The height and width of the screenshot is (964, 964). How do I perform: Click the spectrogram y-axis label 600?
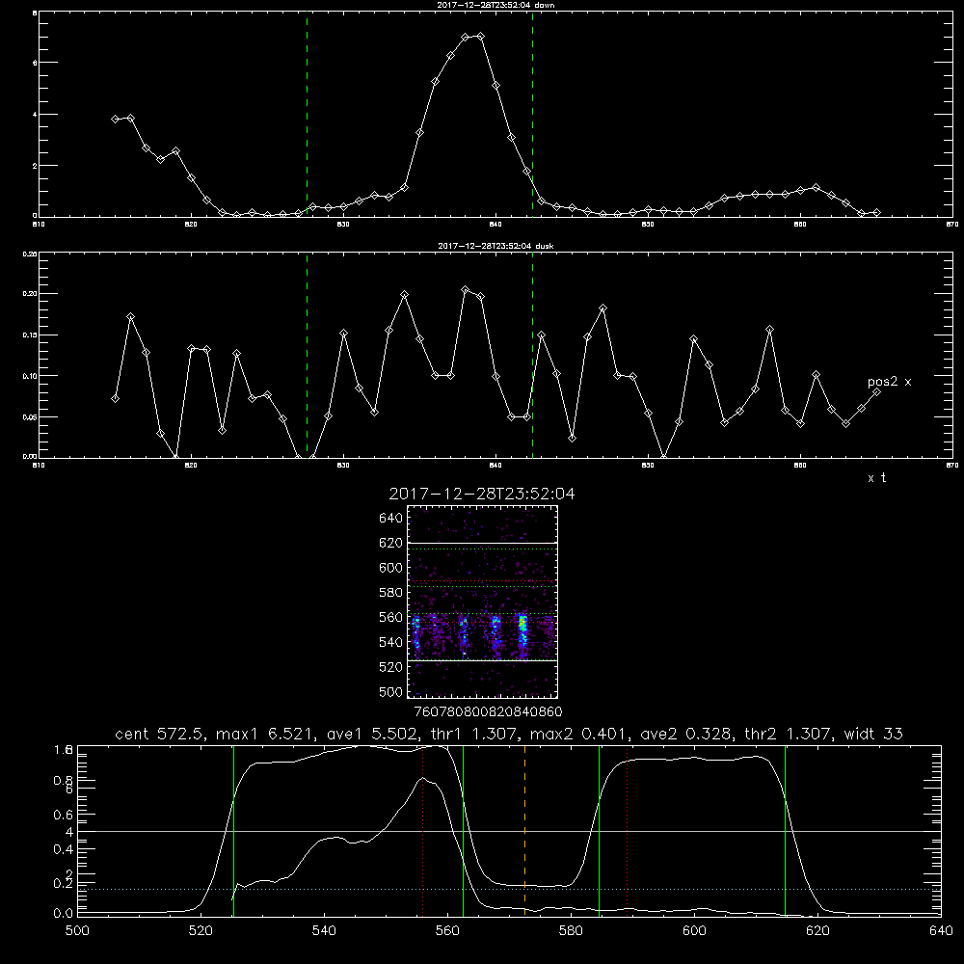tap(391, 568)
